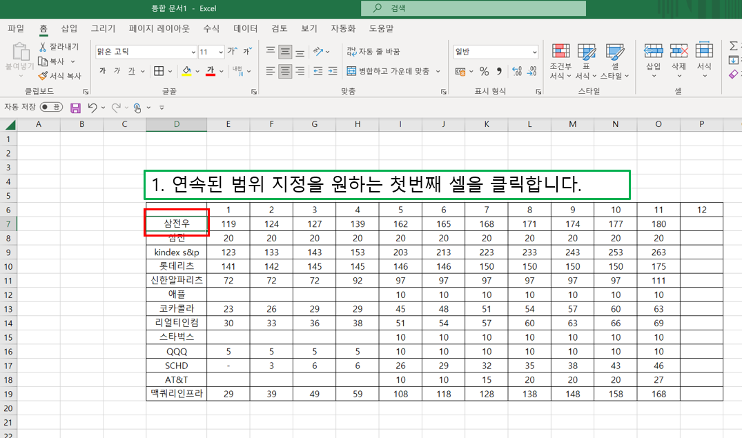
Task: Apply comma style number format
Action: (499, 72)
